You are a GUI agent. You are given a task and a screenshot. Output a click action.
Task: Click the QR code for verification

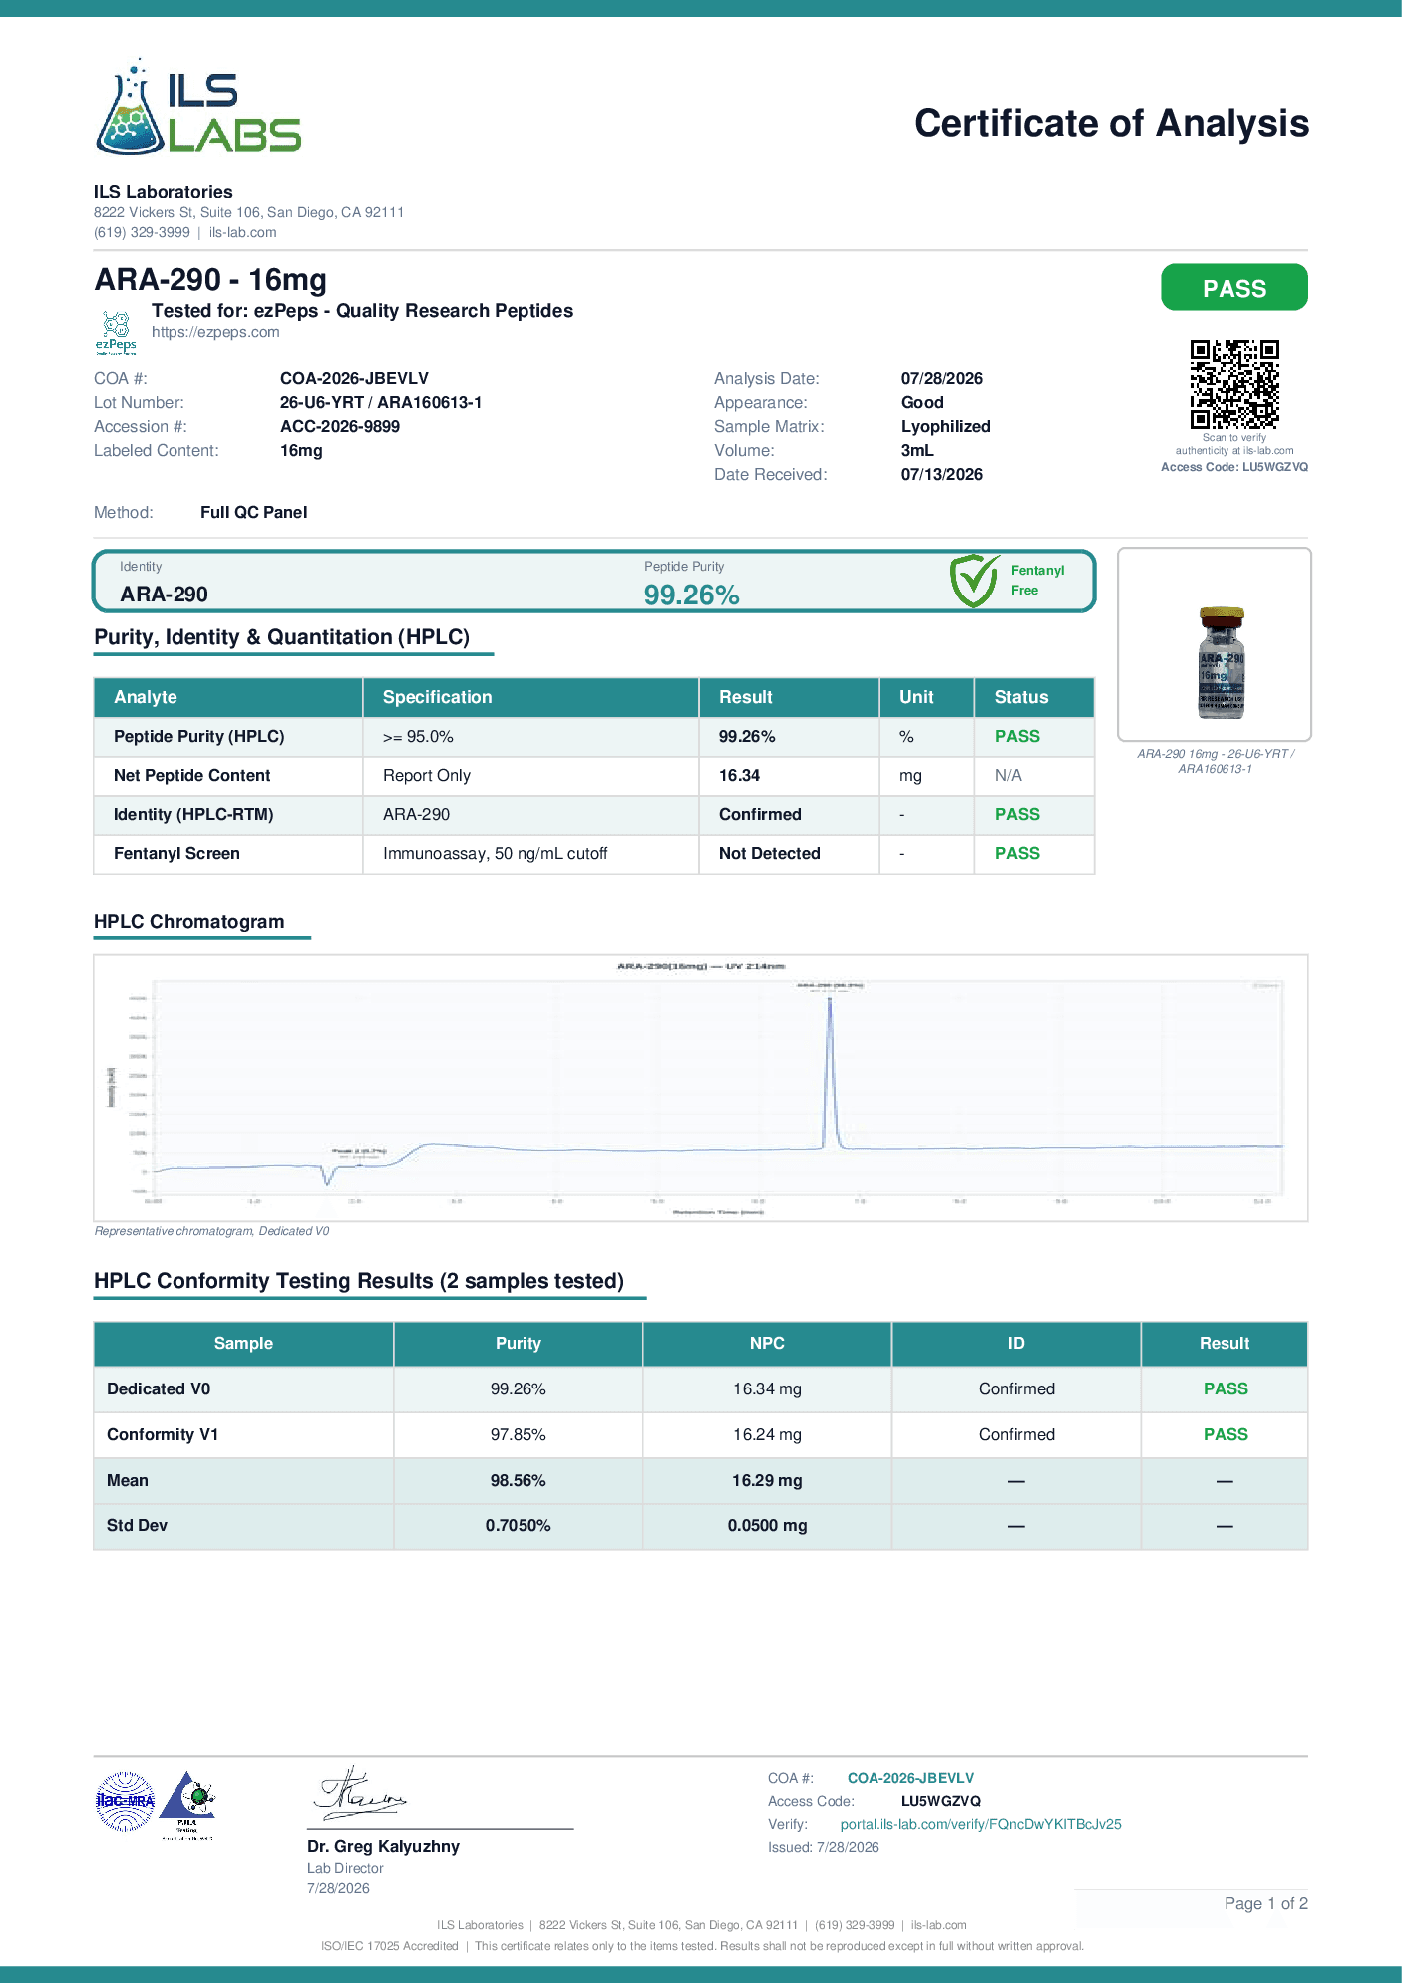click(1234, 384)
